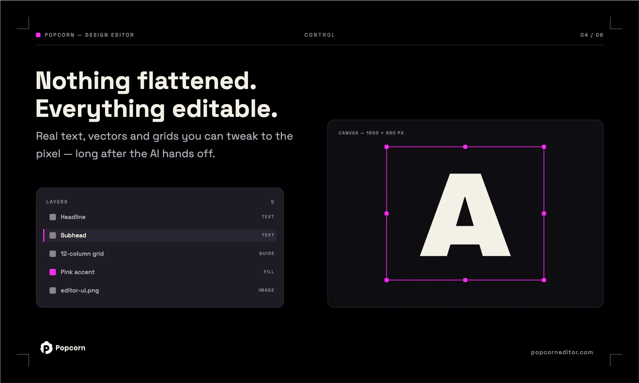The width and height of the screenshot is (639, 383).
Task: Click the Popcorn logo icon at bottom
Action: click(x=46, y=348)
